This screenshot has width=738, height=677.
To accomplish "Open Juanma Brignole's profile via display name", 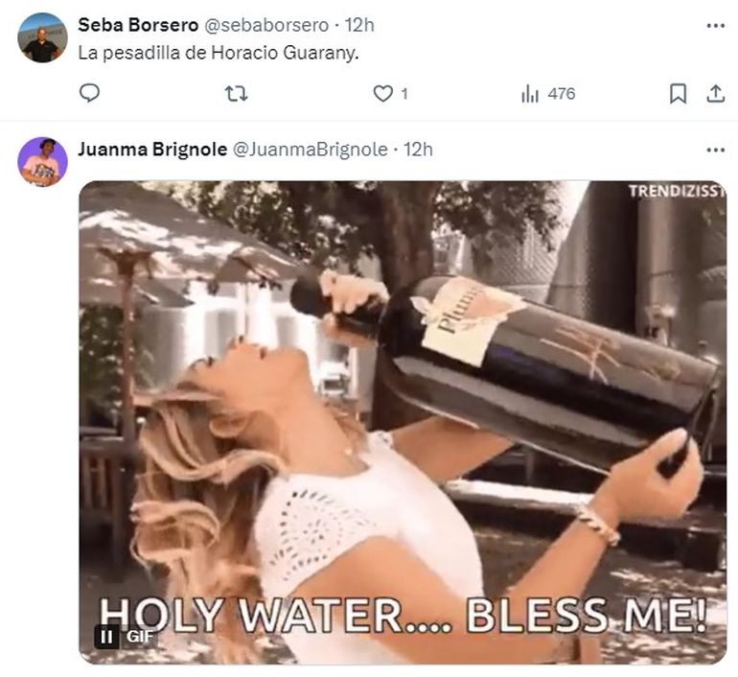I will coord(151,150).
